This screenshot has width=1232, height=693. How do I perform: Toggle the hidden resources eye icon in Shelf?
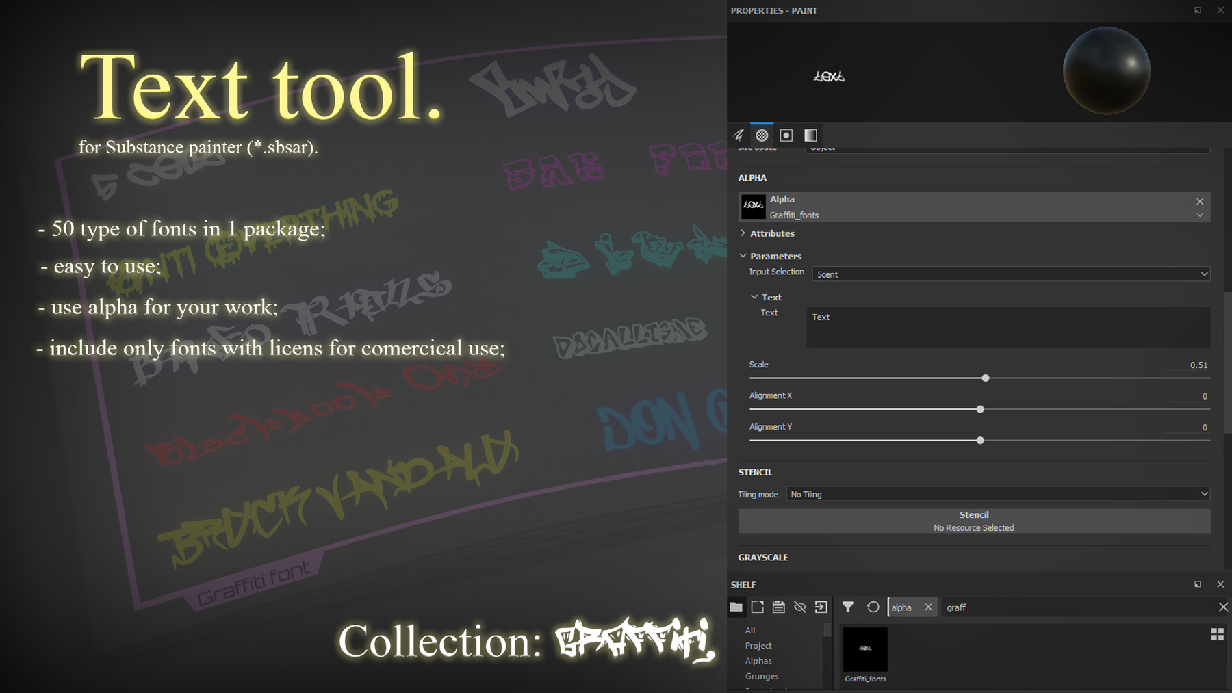click(x=799, y=606)
